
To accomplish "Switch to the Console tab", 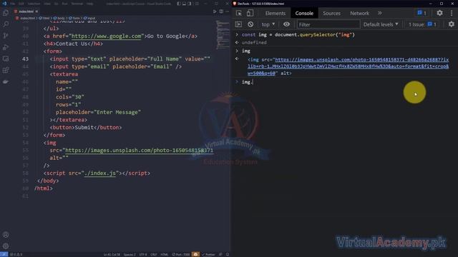I will click(x=304, y=13).
